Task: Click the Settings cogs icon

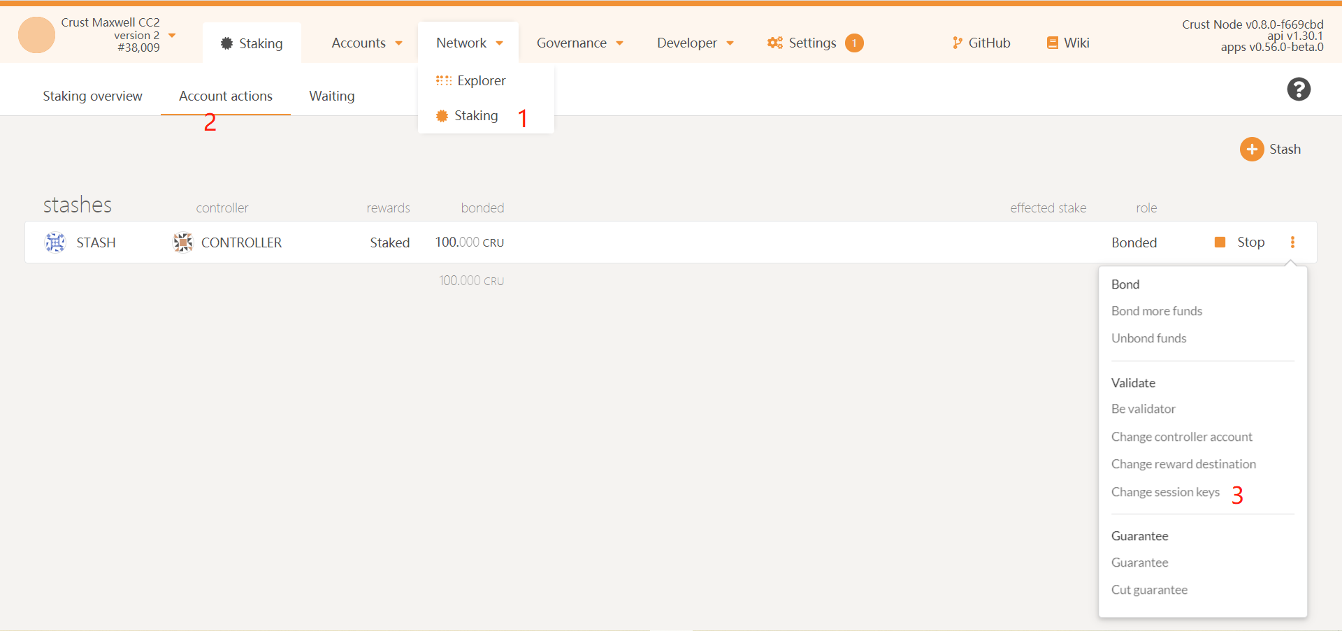Action: pyautogui.click(x=774, y=43)
